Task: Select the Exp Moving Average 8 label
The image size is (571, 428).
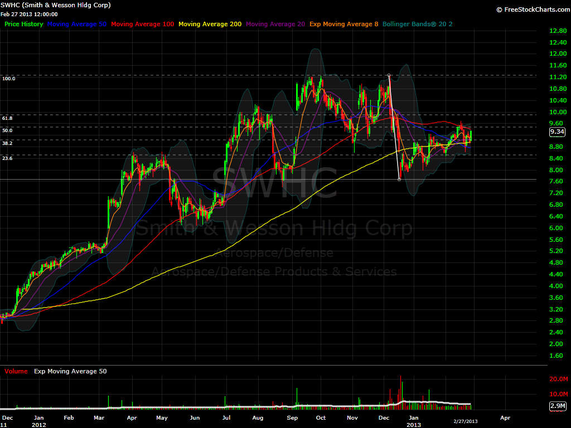Action: (339, 24)
